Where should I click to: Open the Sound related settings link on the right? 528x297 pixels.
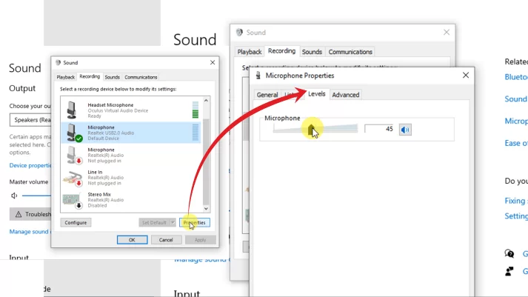point(516,99)
